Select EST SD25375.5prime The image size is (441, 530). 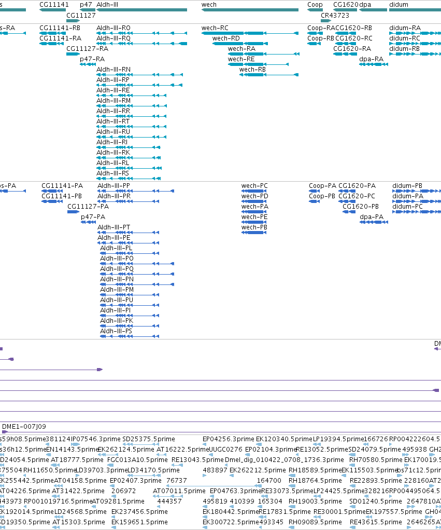coord(149,439)
